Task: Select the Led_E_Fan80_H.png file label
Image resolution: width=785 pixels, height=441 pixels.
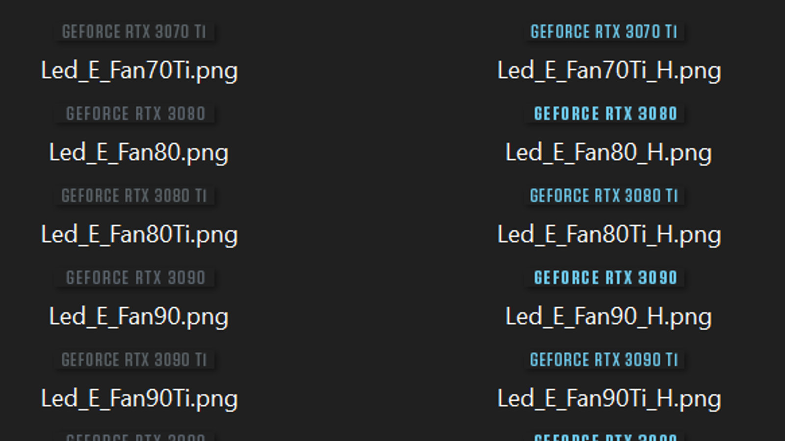Action: tap(608, 152)
